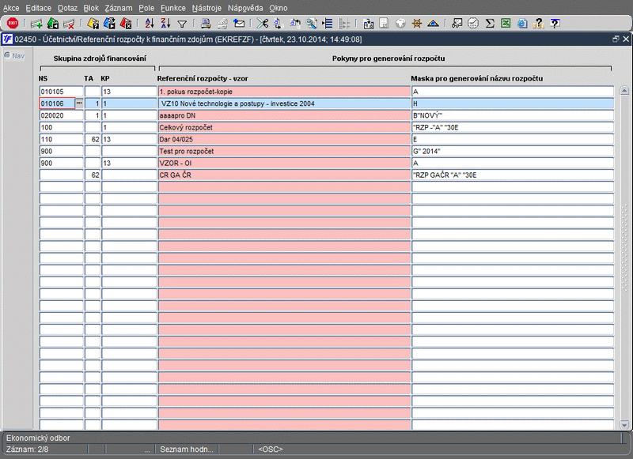Select the 'VZOR - OI' cell
Screen dimensions: 633x459
click(284, 163)
